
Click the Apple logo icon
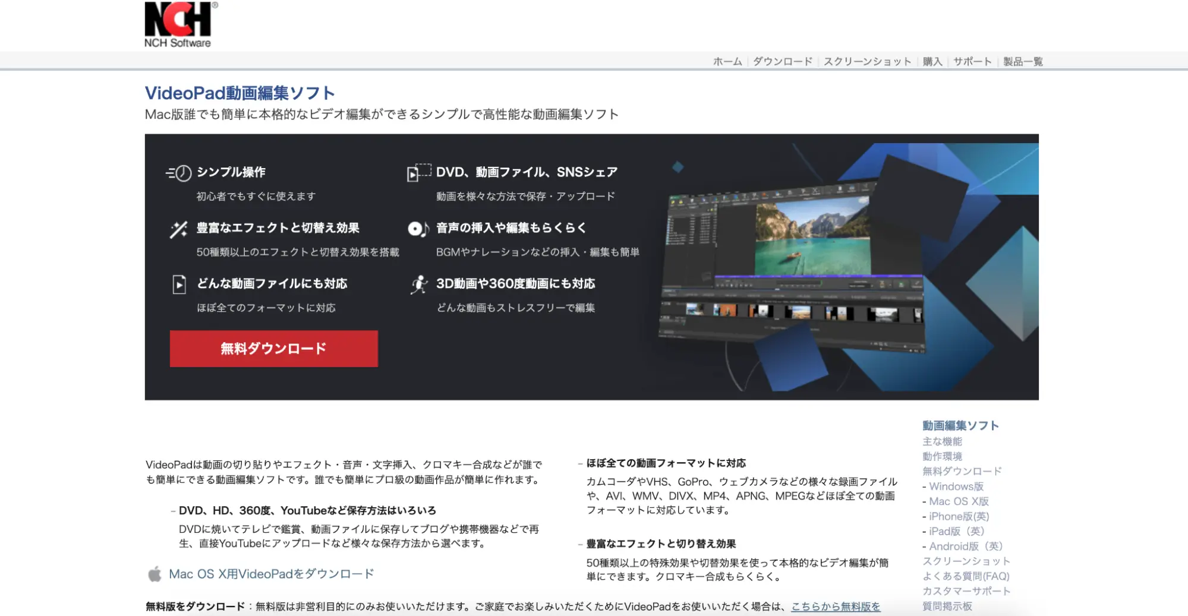click(155, 574)
